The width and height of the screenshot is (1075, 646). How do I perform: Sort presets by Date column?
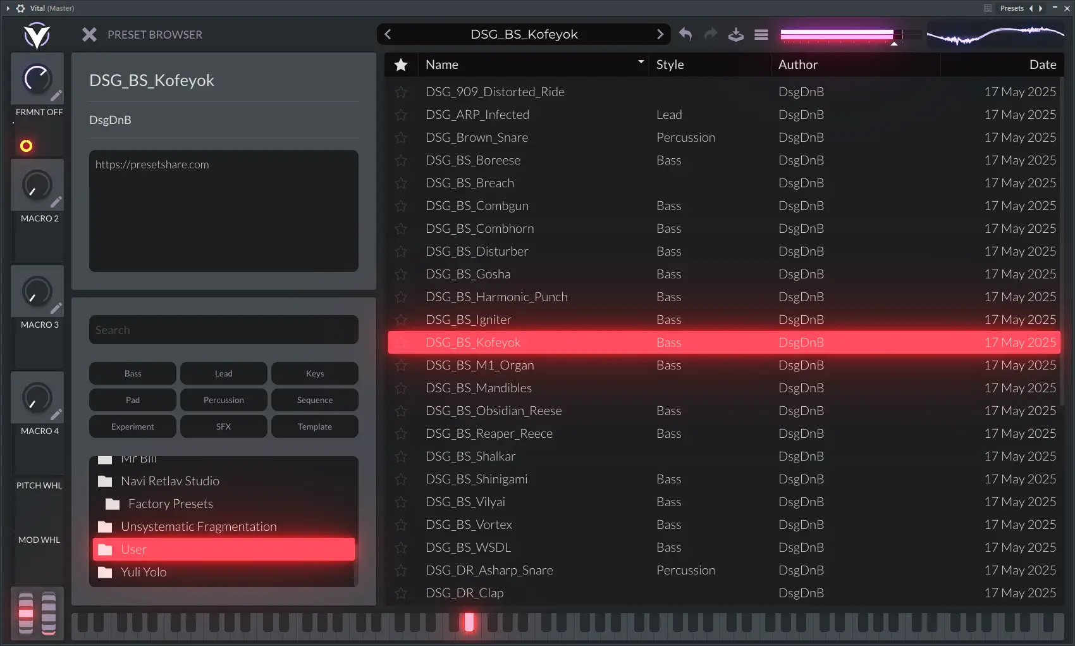click(x=1002, y=65)
